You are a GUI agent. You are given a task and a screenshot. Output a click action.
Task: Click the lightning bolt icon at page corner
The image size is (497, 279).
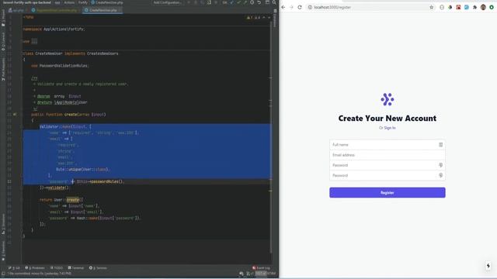click(488, 266)
